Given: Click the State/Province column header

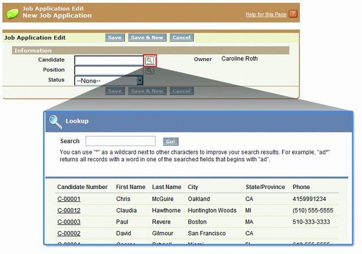Looking at the screenshot, I should click(265, 187).
